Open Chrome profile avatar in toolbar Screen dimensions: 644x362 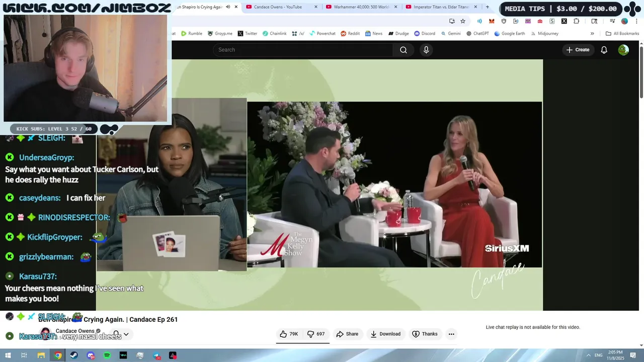624,21
